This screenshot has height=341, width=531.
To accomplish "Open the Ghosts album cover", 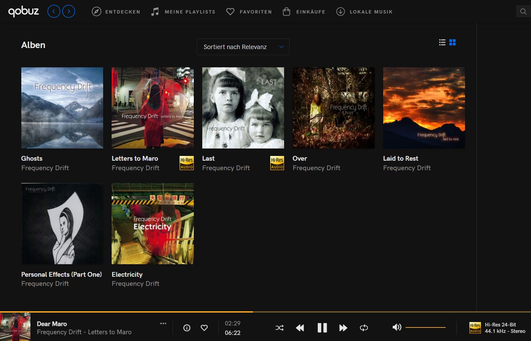I will (x=62, y=108).
